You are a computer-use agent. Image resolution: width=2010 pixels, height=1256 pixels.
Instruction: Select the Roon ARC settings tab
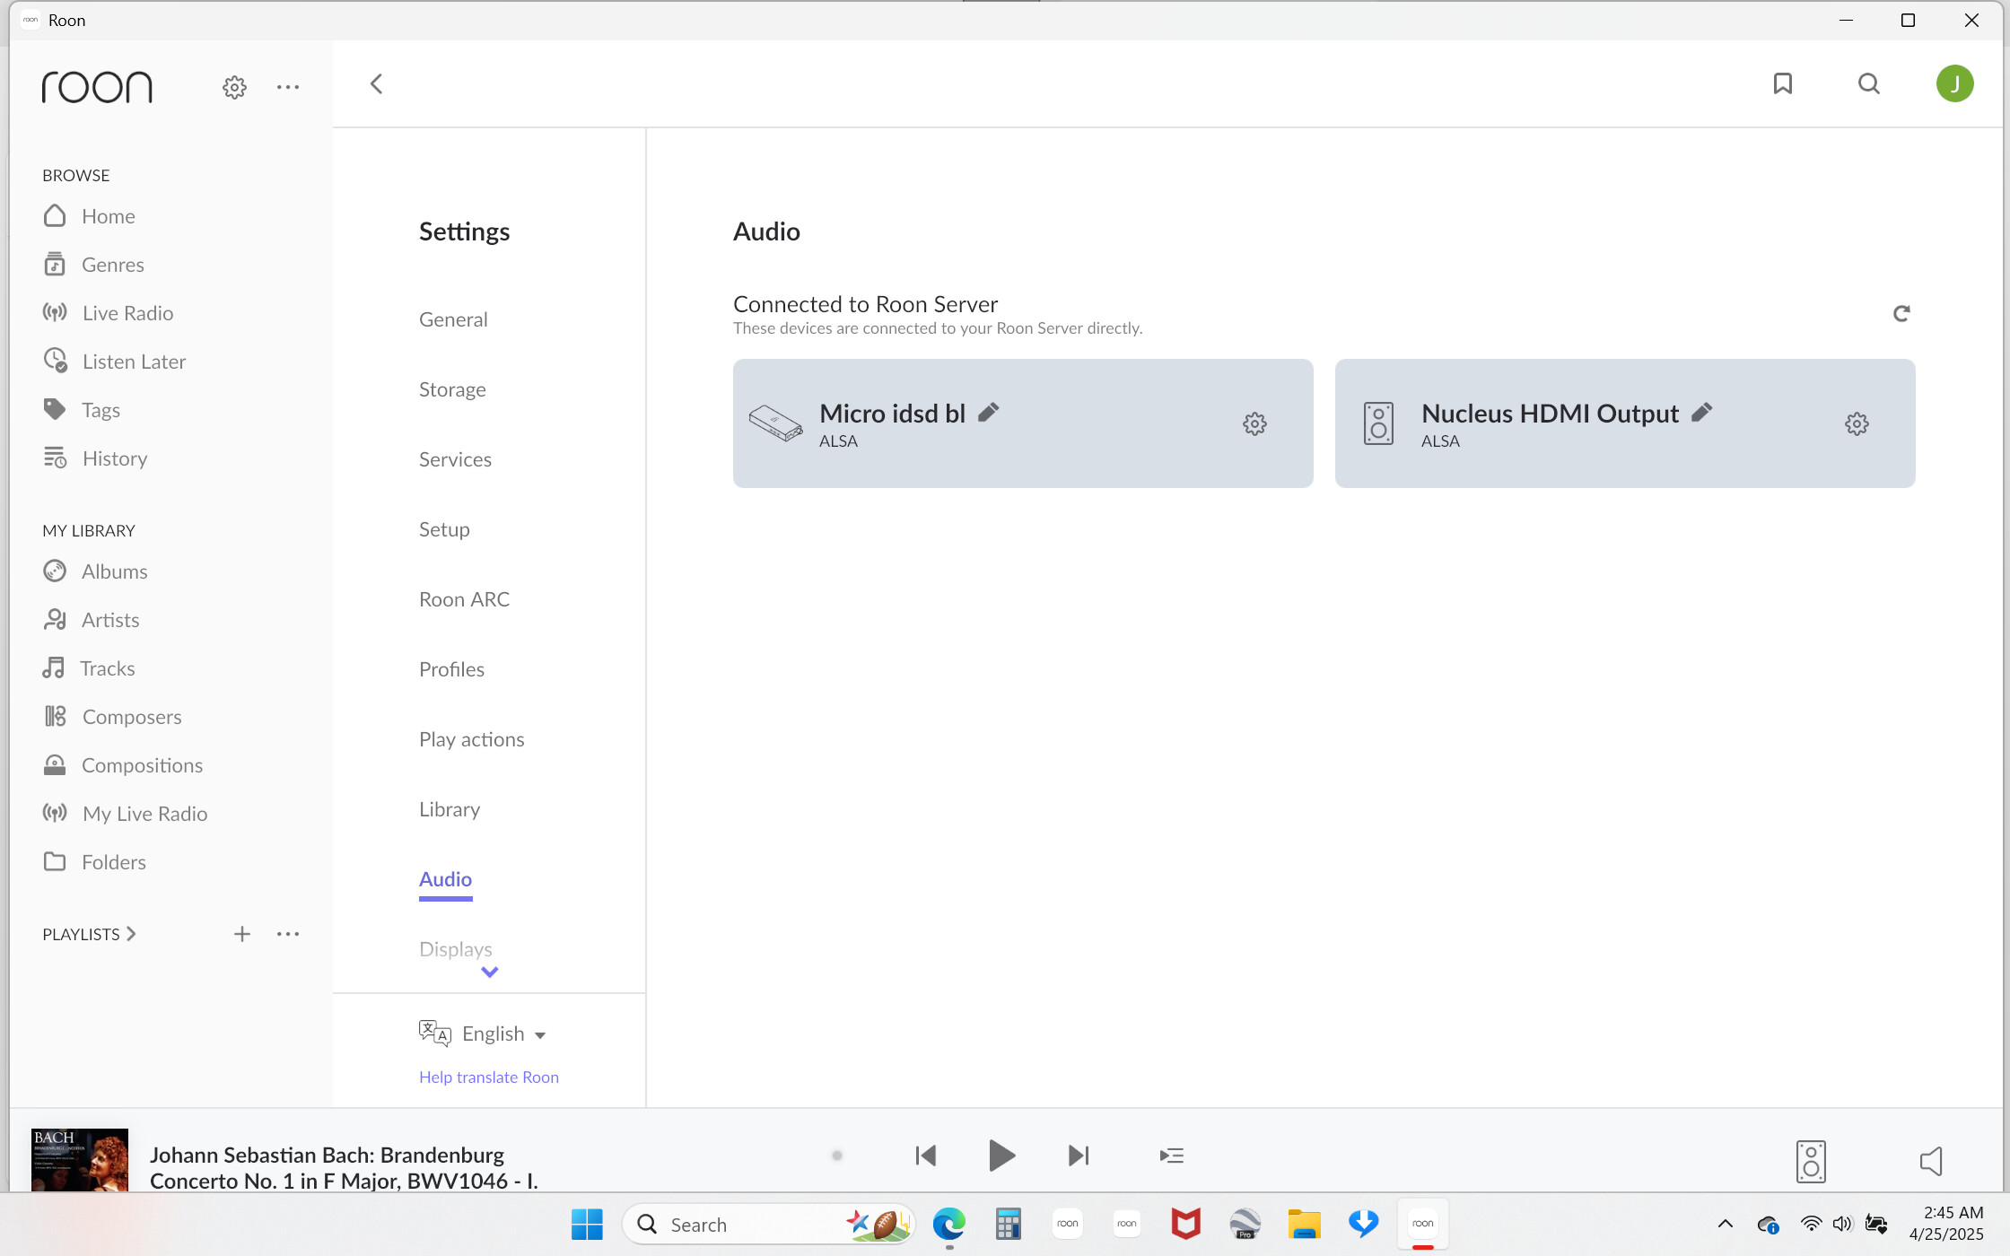(464, 599)
